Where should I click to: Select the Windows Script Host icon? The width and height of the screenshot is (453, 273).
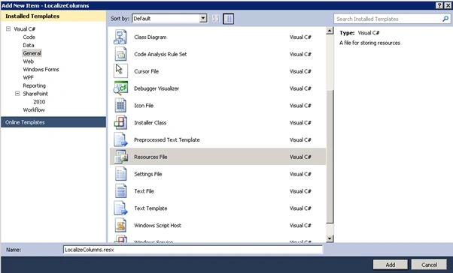(120, 225)
